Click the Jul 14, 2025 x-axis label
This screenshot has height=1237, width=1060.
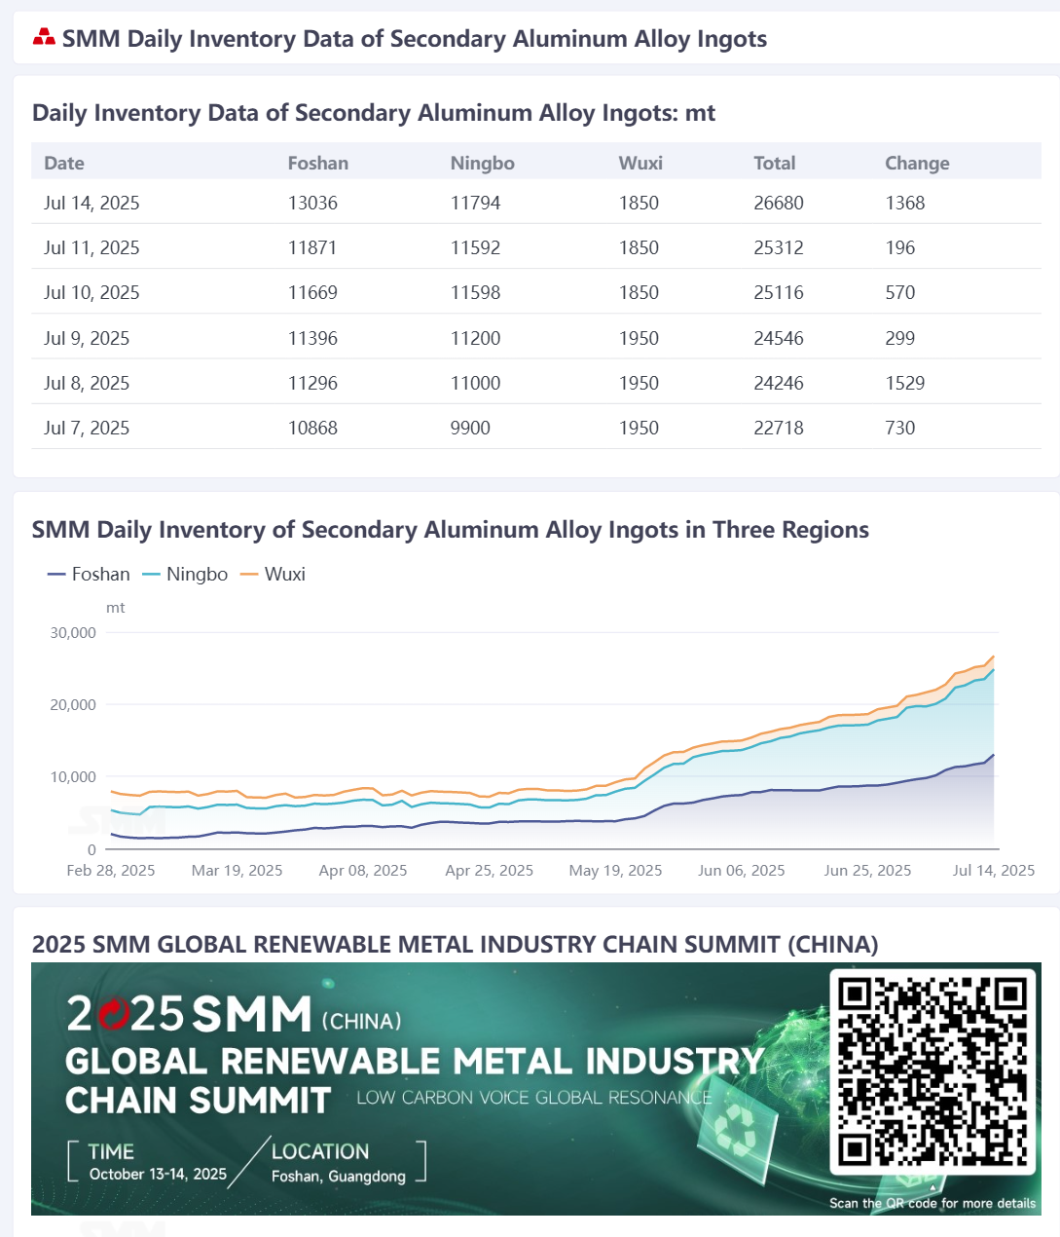point(994,870)
